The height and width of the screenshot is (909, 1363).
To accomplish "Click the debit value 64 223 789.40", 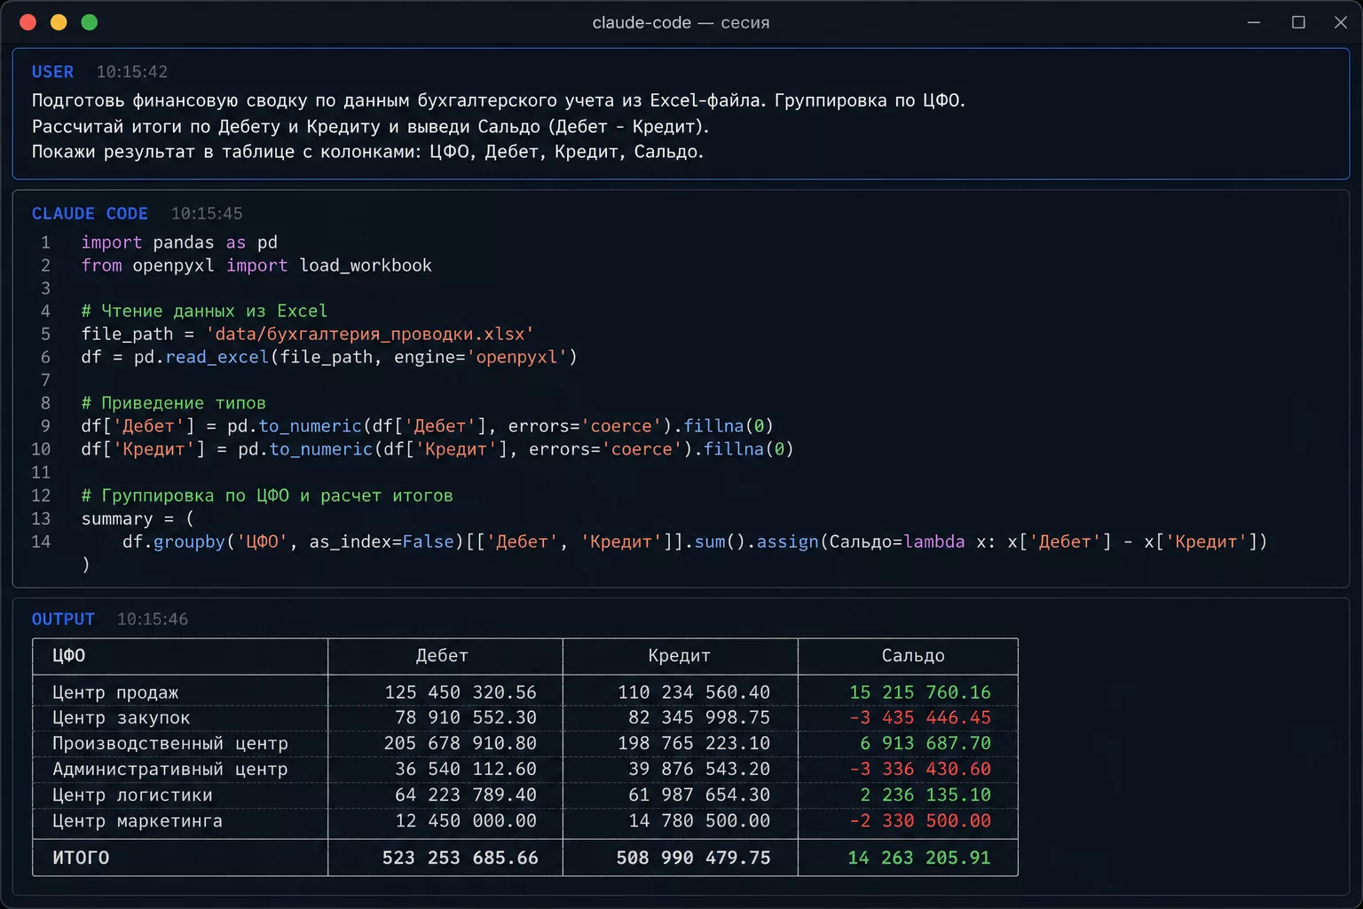I will 466,795.
